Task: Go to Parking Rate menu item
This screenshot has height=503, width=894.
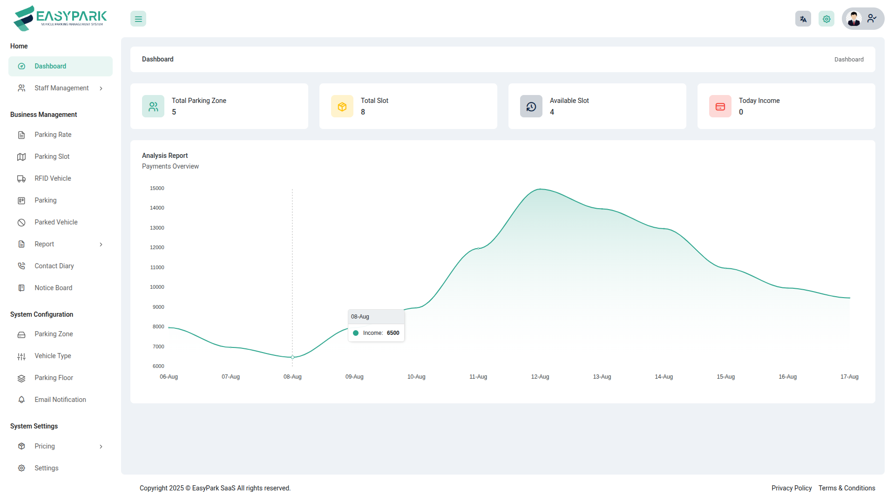Action: pyautogui.click(x=53, y=135)
